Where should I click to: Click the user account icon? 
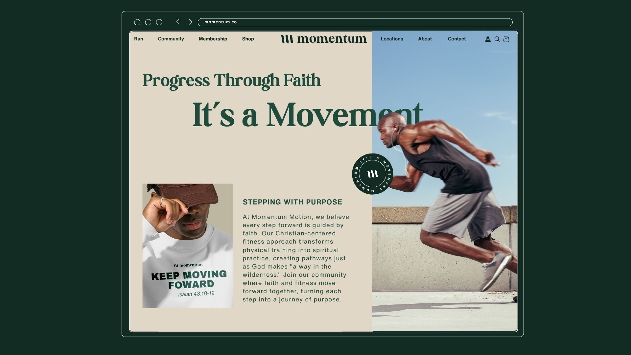[x=488, y=39]
